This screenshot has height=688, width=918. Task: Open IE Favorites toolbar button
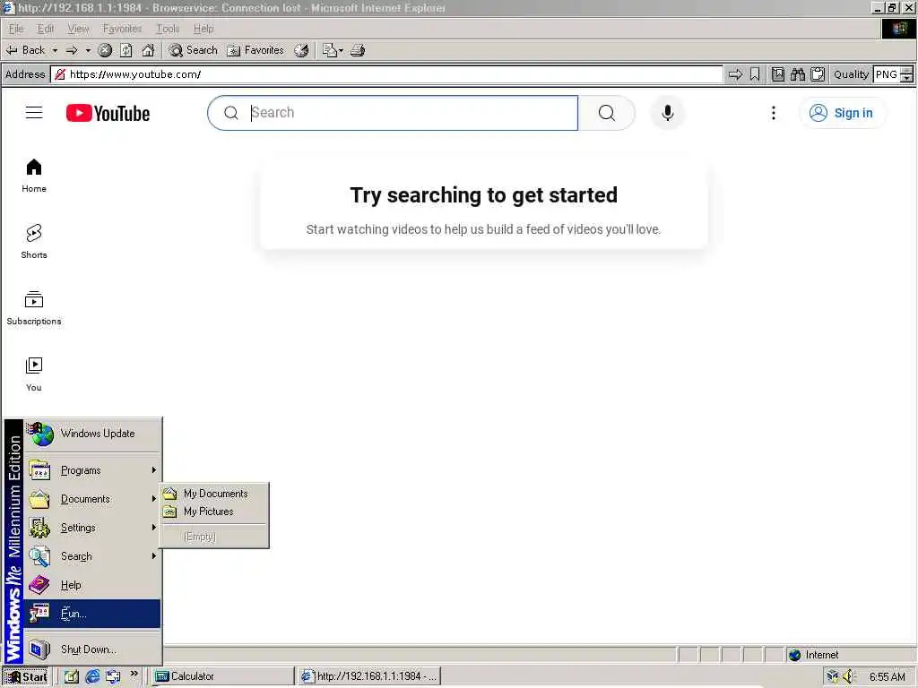pos(255,50)
